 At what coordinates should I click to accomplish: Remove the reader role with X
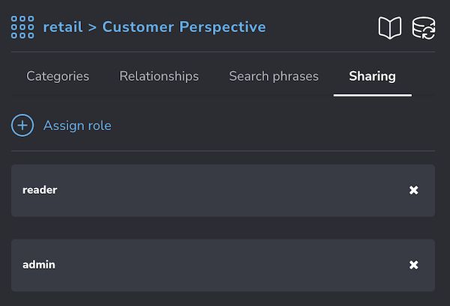(413, 190)
